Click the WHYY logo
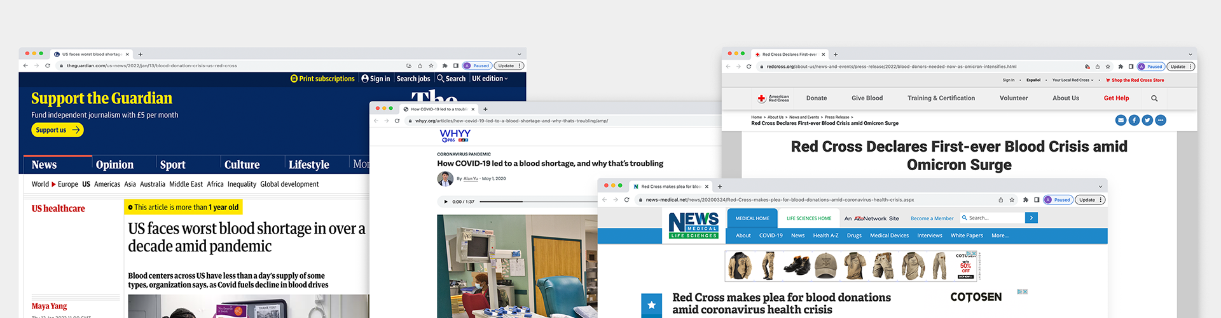Screen dimensions: 1221x318 455,135
